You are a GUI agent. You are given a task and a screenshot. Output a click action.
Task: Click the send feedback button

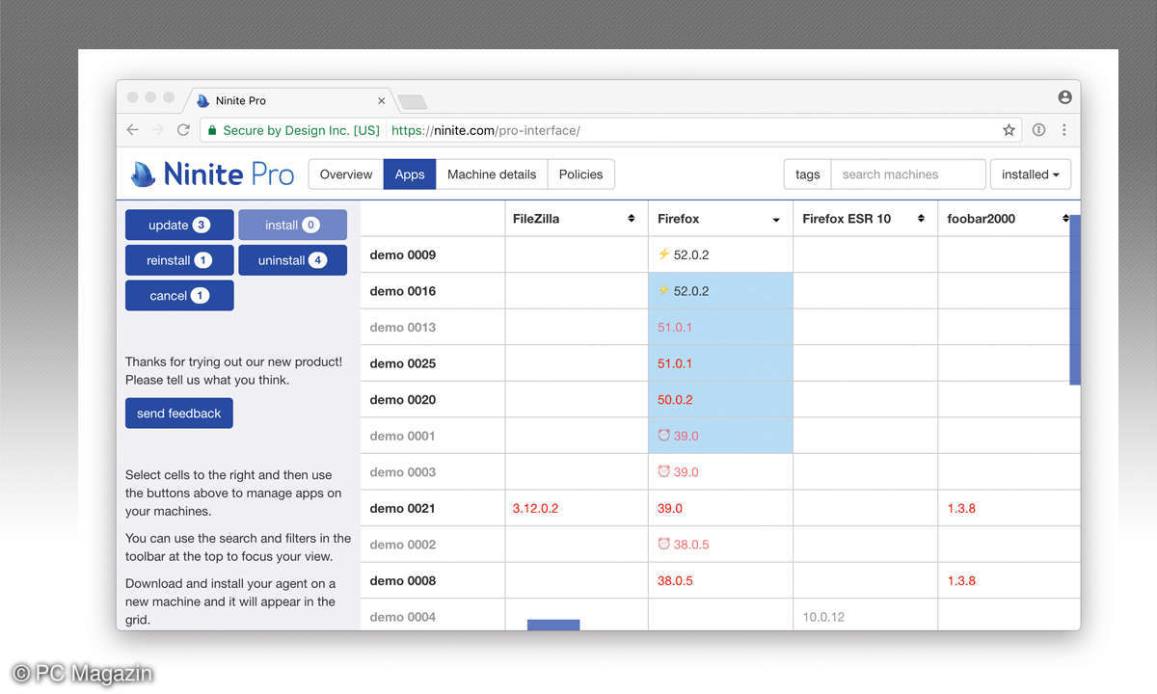179,414
